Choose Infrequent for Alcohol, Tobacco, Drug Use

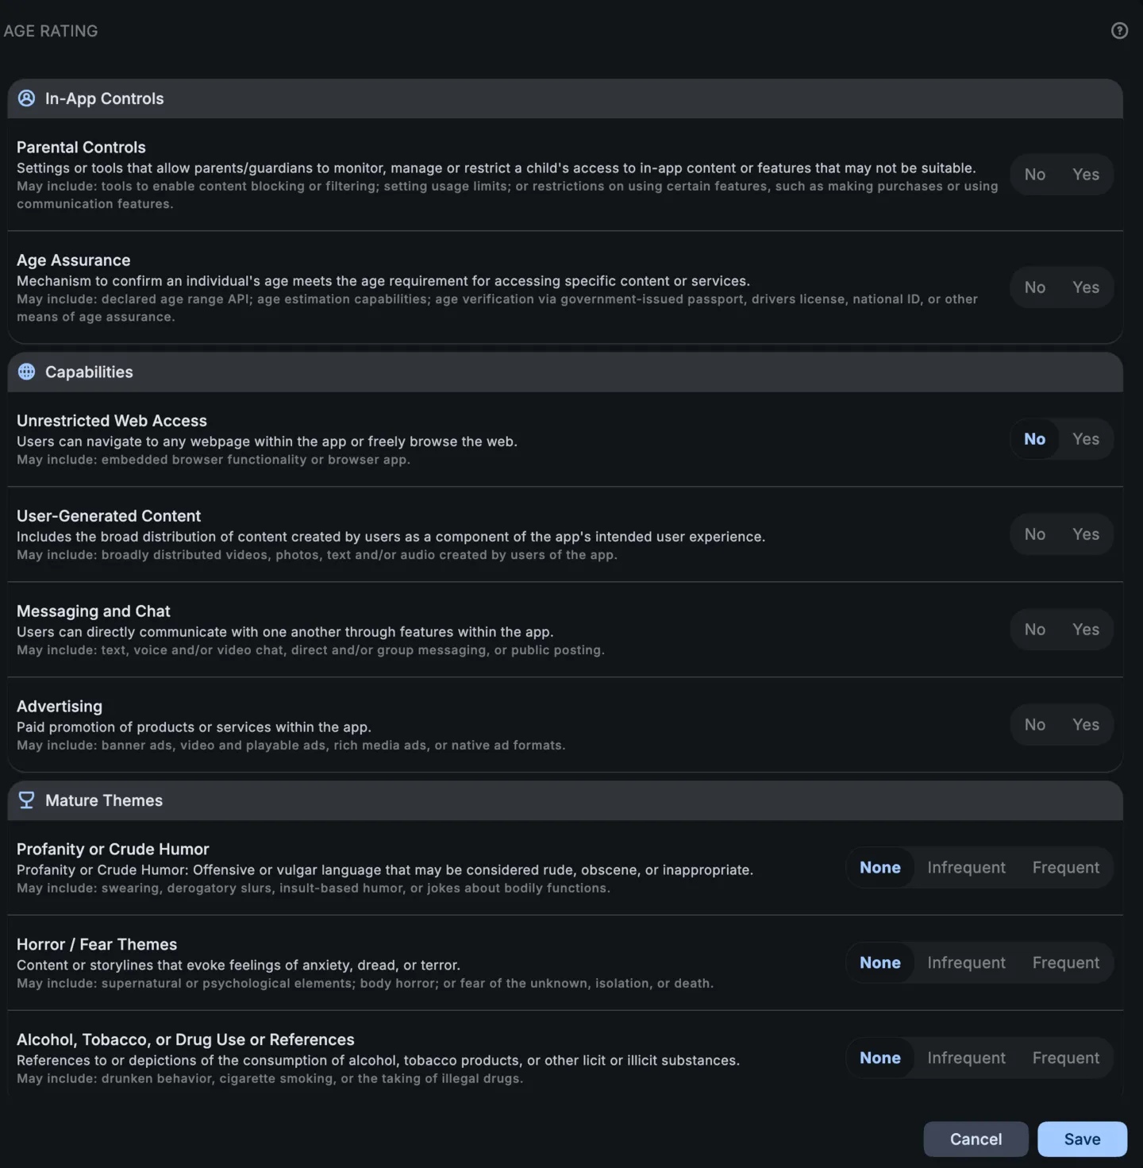click(x=966, y=1058)
